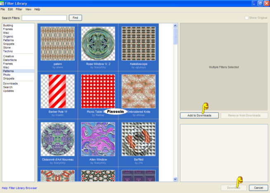This screenshot has width=270, height=193.
Task: Select Building category in sidebar
Action: tap(8, 26)
